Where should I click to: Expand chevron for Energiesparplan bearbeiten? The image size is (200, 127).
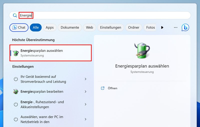[85, 91]
